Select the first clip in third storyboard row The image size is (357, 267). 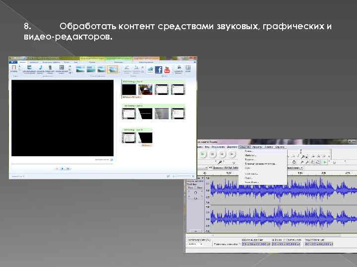(129, 138)
